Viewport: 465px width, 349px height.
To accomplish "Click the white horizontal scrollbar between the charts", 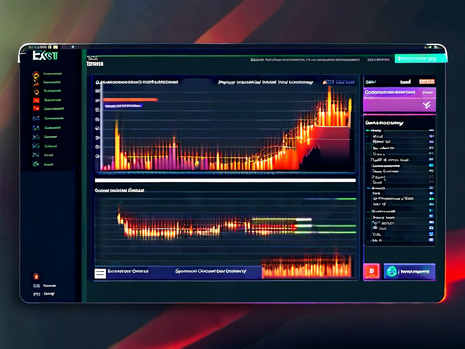I will [x=225, y=180].
